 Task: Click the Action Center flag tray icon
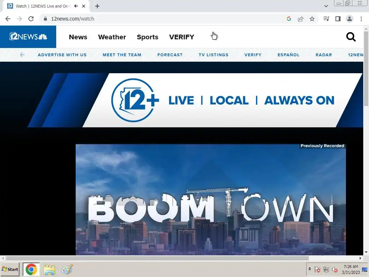pos(317,269)
